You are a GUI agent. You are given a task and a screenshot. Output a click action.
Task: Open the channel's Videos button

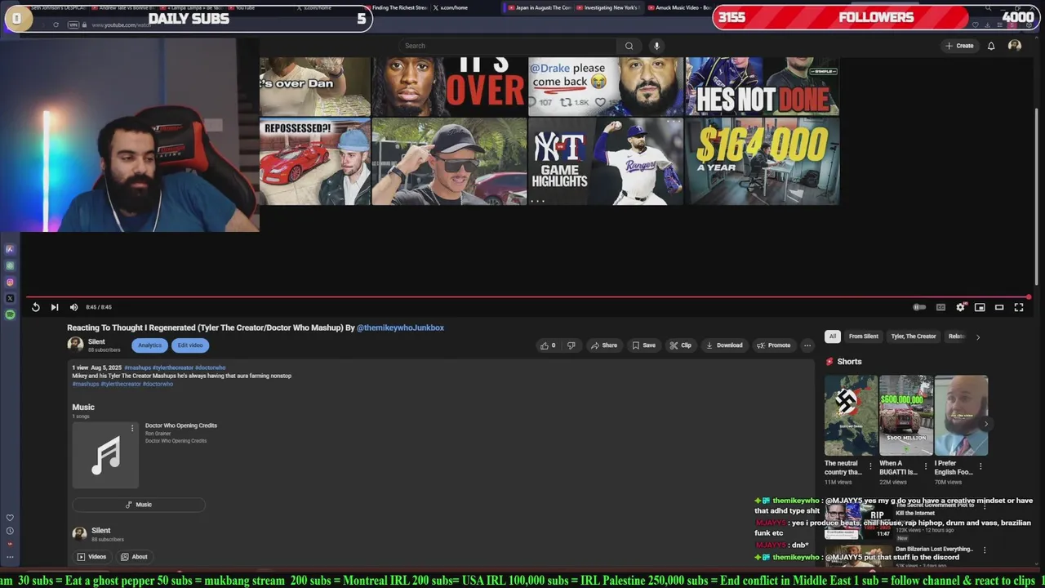[x=91, y=557]
